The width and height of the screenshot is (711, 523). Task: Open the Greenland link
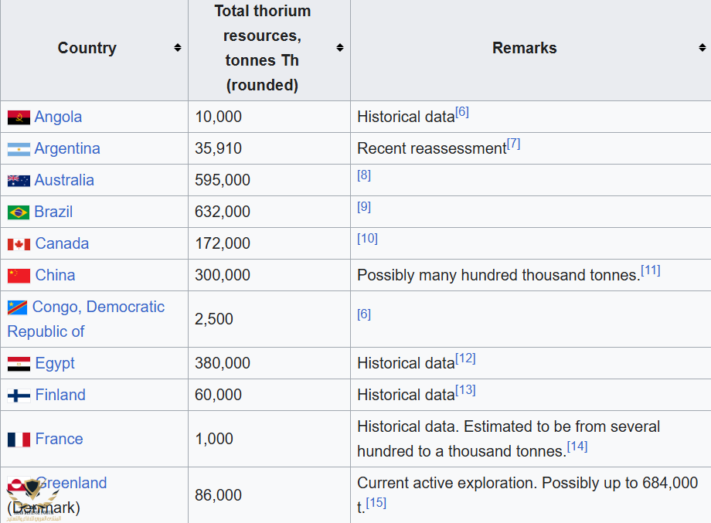(72, 483)
